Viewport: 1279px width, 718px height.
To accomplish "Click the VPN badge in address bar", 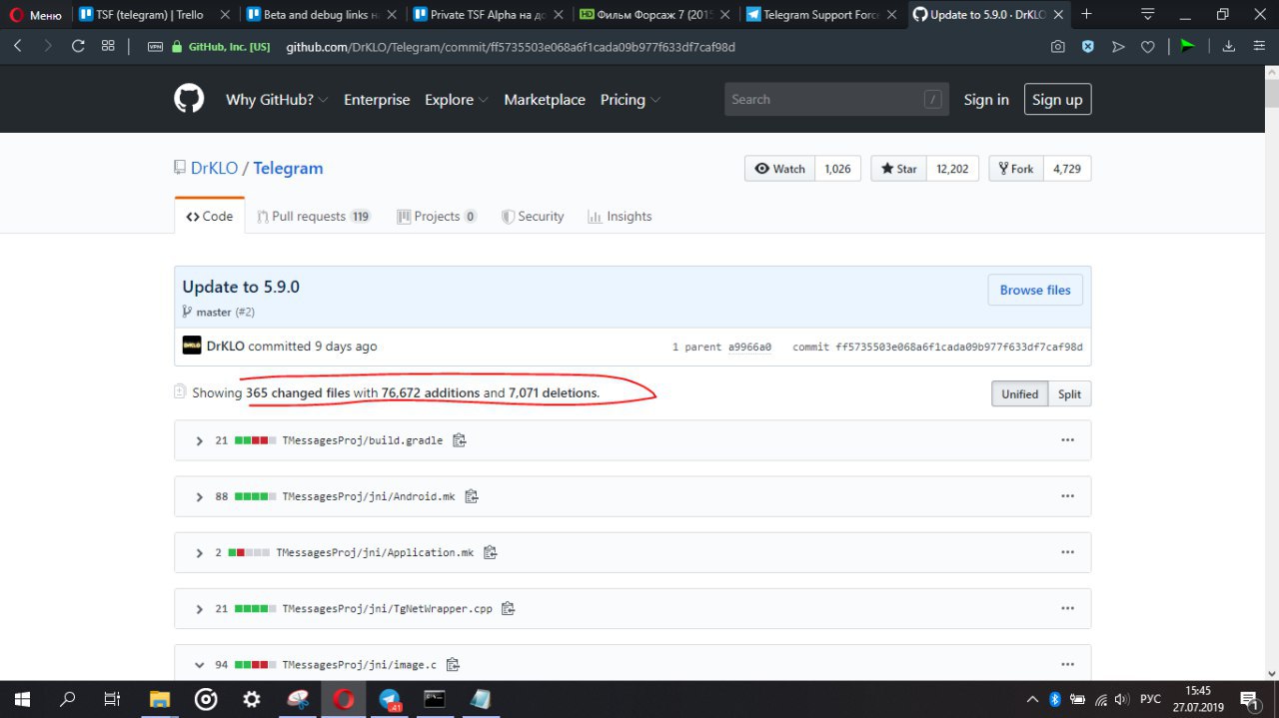I will pyautogui.click(x=155, y=47).
